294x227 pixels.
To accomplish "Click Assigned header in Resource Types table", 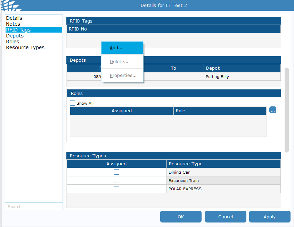I will [116, 164].
